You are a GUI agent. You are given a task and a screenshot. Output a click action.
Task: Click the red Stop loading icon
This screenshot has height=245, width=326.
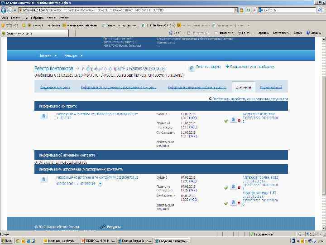254,10
